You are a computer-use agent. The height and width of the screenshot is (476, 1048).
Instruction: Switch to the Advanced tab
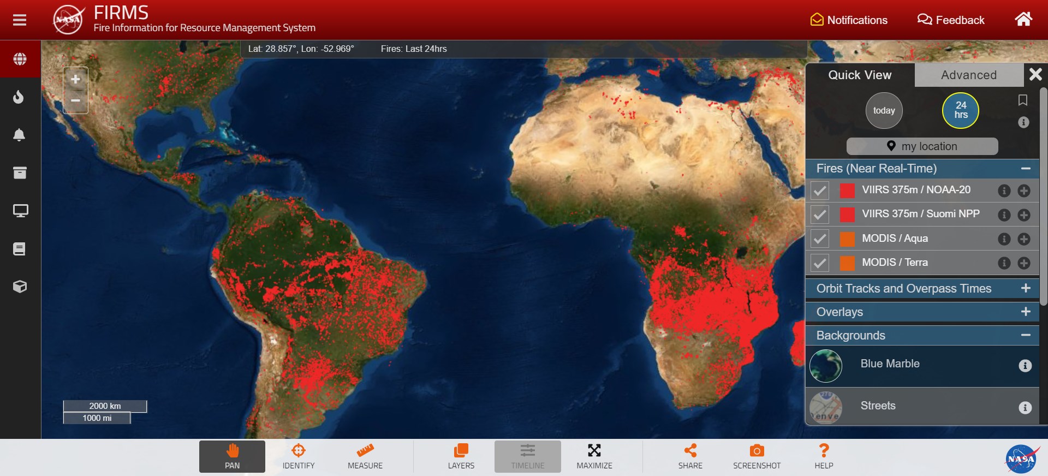tap(969, 75)
